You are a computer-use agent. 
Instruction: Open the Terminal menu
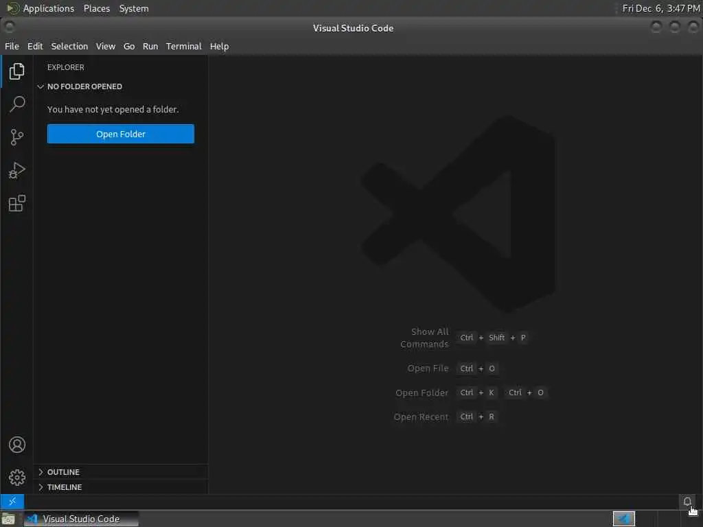[184, 46]
